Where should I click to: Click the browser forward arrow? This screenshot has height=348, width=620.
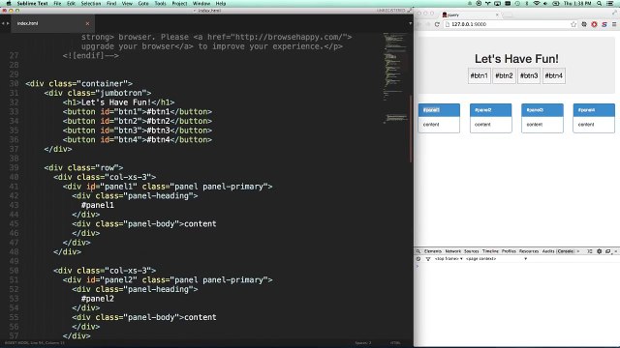click(428, 24)
